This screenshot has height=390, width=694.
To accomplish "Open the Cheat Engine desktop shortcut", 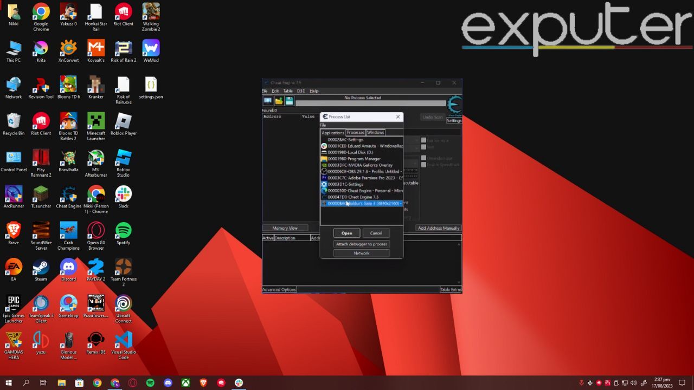I will point(68,198).
